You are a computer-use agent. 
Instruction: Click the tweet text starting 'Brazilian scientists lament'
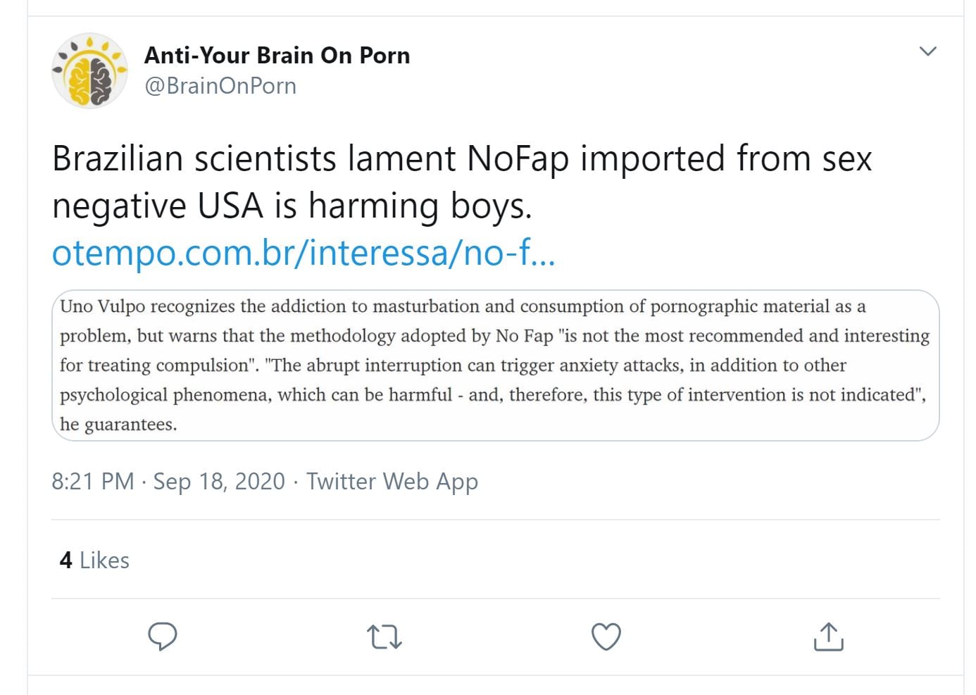[x=461, y=158]
